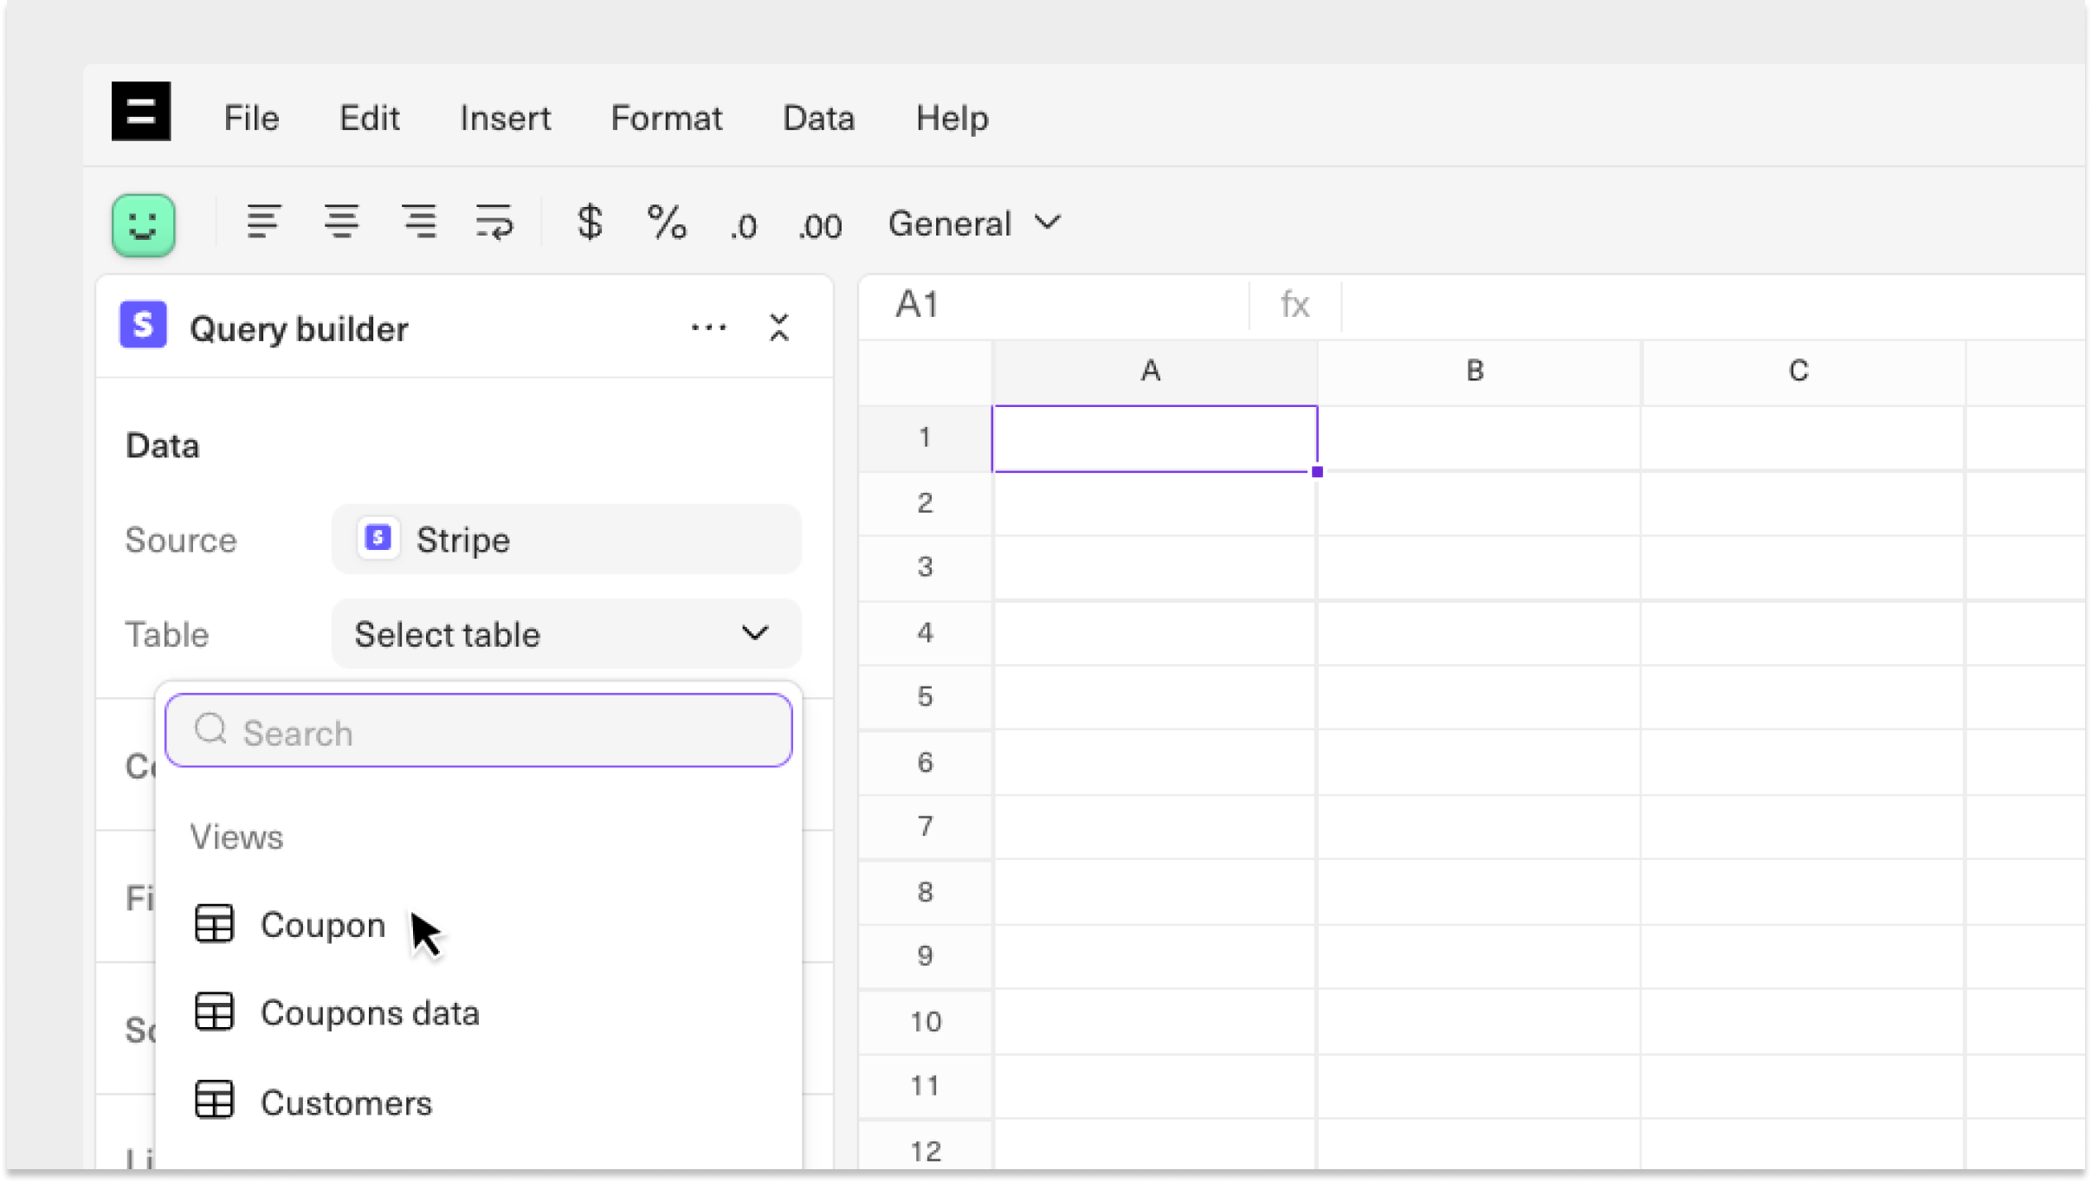Apply percent number format
The height and width of the screenshot is (1183, 2092).
pyautogui.click(x=667, y=223)
